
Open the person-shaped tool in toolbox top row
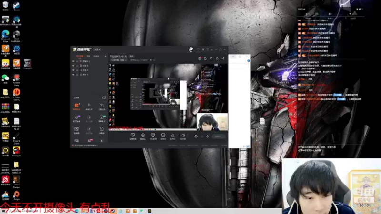click(89, 107)
